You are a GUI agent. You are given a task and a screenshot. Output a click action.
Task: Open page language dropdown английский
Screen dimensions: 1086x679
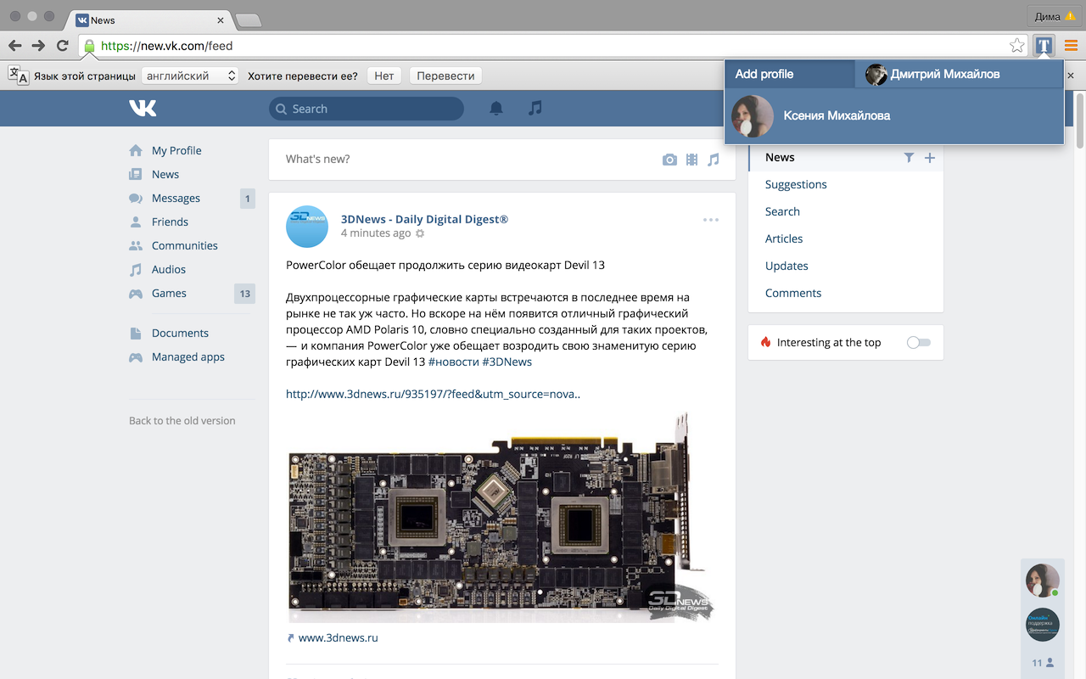(190, 76)
